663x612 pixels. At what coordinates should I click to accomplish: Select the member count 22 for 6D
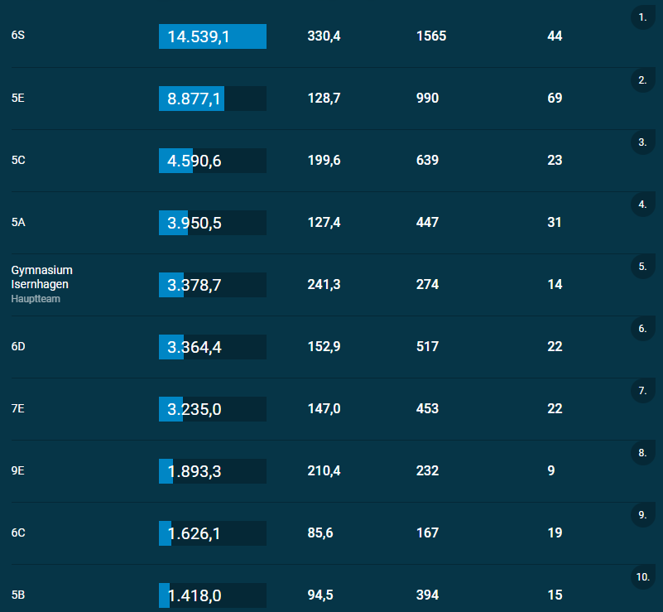click(555, 346)
